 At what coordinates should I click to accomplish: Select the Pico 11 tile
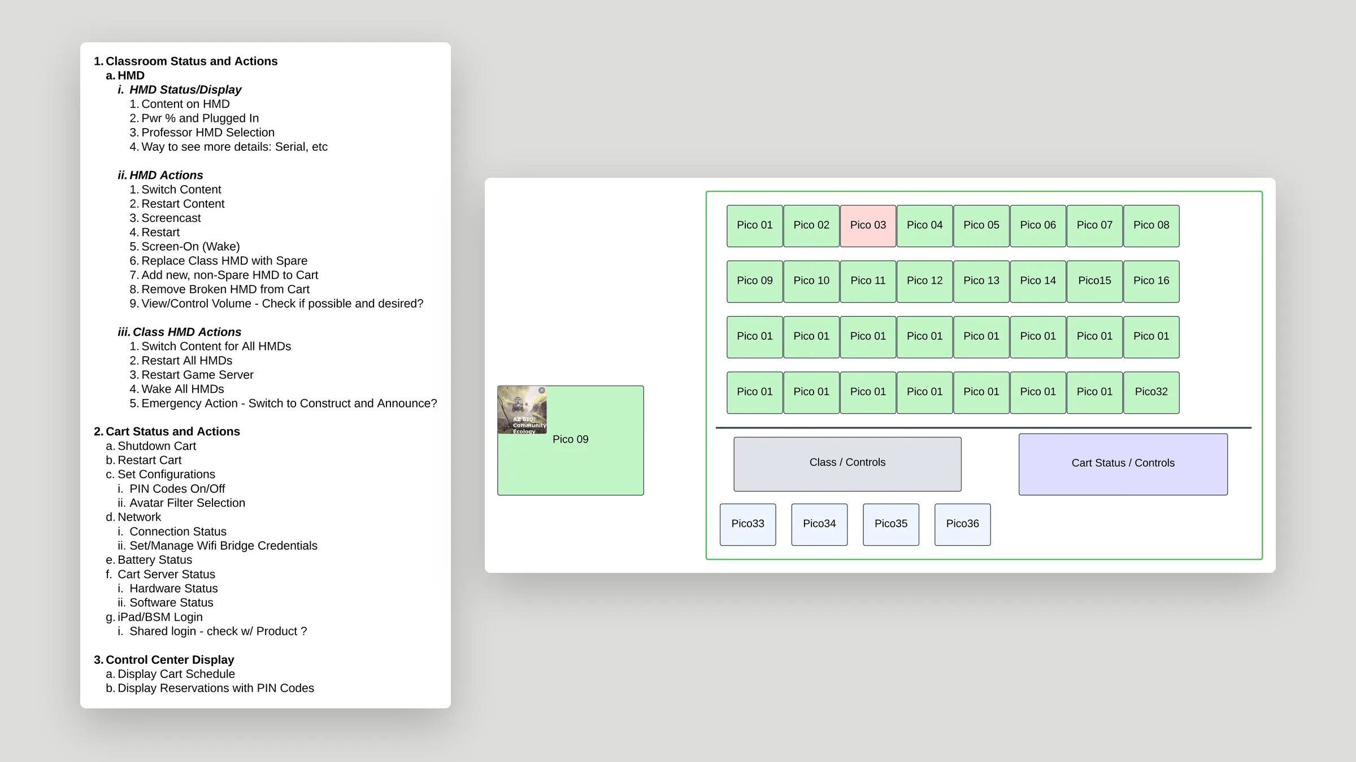coord(868,281)
